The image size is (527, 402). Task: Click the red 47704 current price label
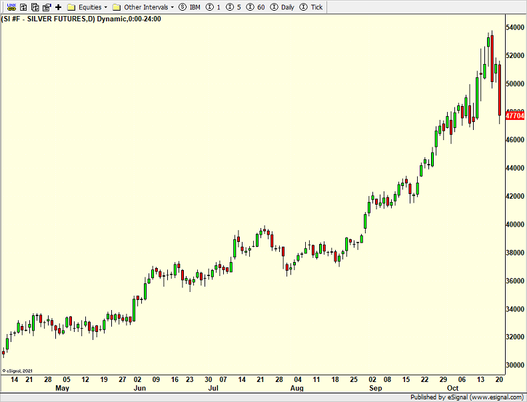coord(514,115)
